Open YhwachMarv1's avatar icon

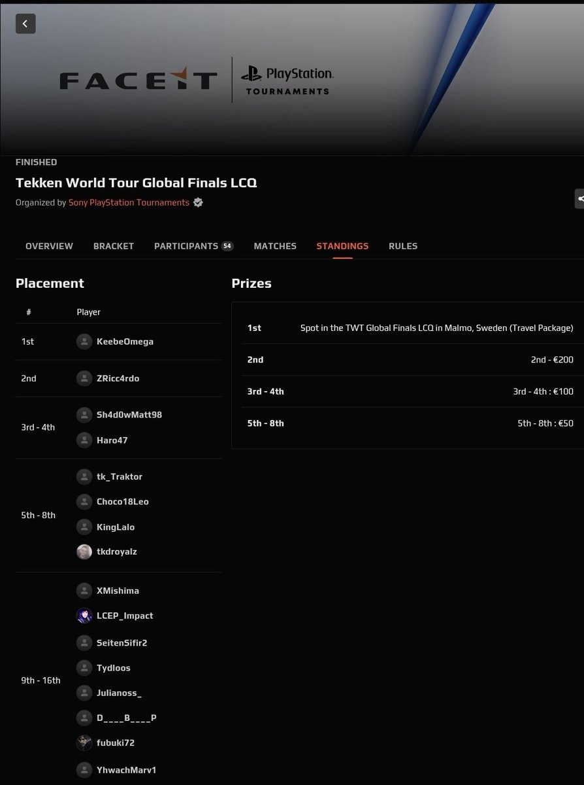[x=84, y=770]
